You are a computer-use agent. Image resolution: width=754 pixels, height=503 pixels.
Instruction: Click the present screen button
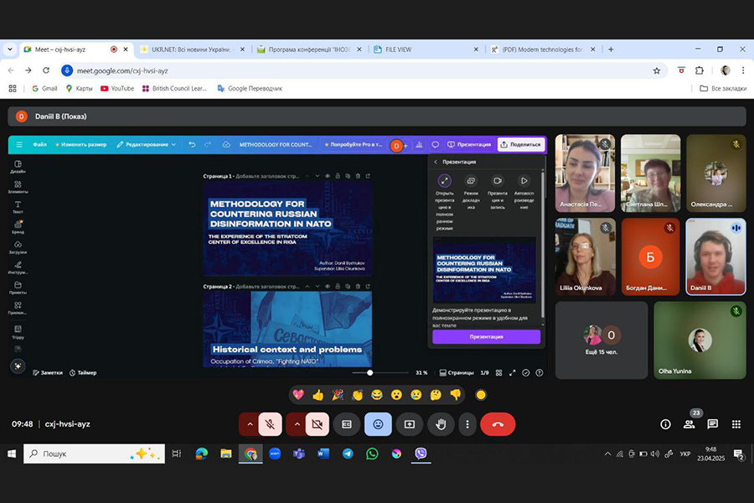click(410, 424)
